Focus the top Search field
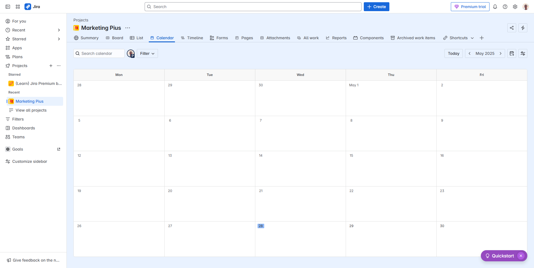 pyautogui.click(x=253, y=7)
